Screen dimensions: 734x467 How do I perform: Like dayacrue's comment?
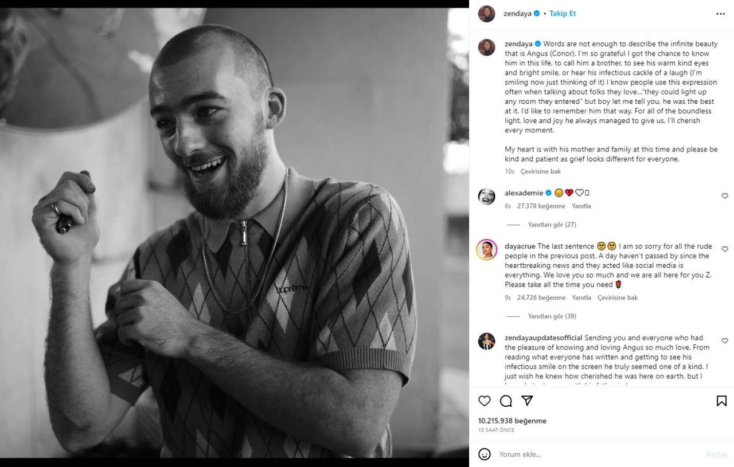[725, 249]
